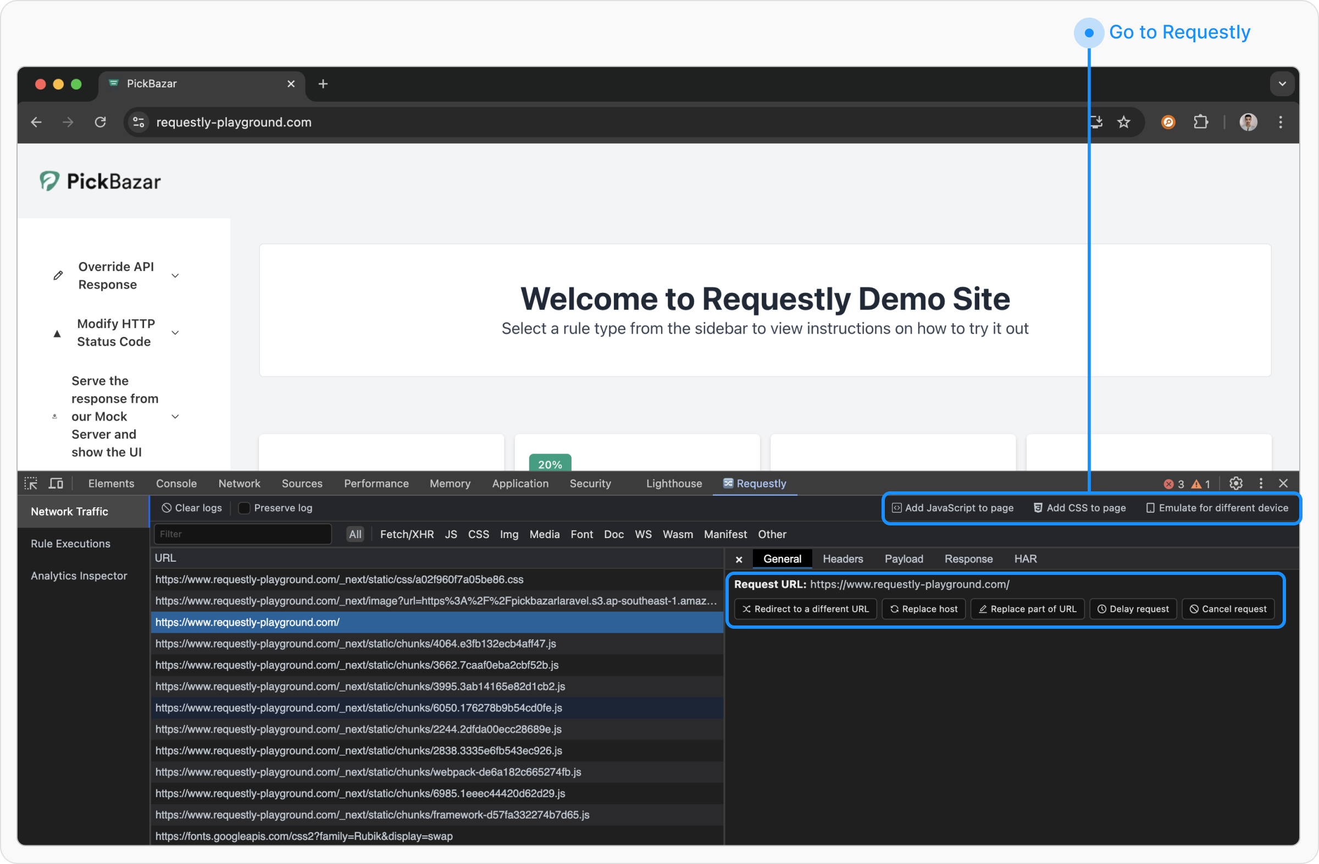This screenshot has height=864, width=1319.
Task: Open DevTools settings gear
Action: tap(1235, 483)
